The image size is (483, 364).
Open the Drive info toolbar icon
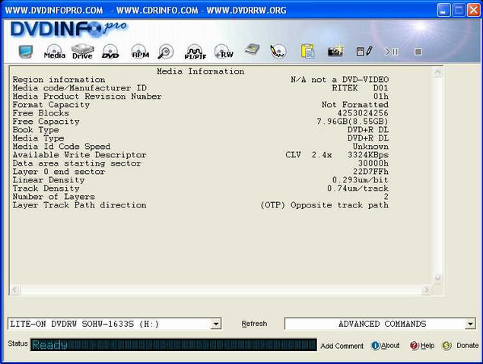(82, 52)
